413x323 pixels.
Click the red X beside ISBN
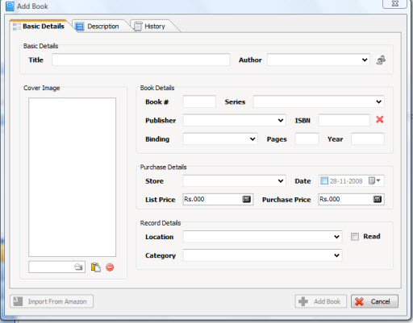point(380,119)
